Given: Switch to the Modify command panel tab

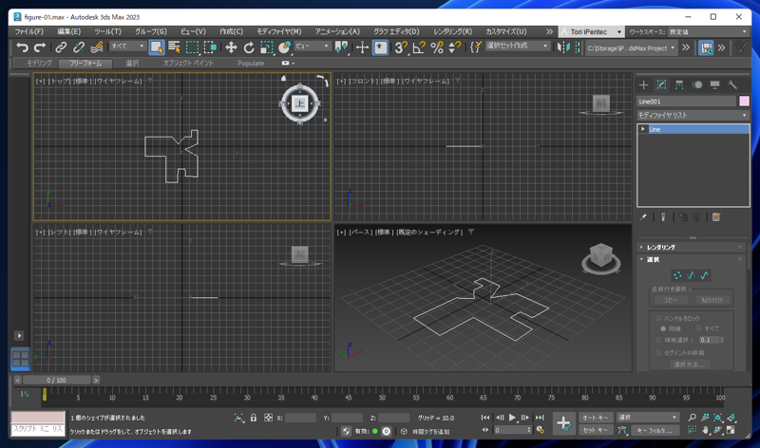Looking at the screenshot, I should coord(661,85).
